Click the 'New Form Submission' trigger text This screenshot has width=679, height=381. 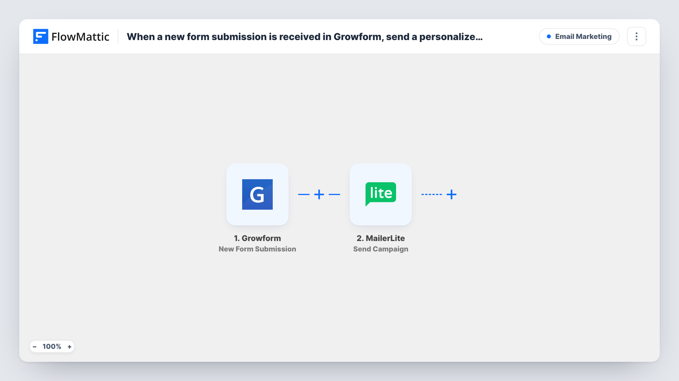[x=257, y=249]
